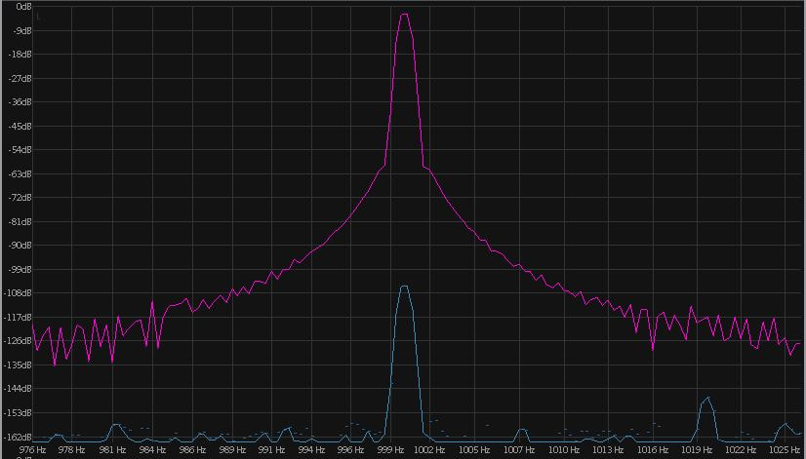Click the 991 Hz frequency axis label

coord(270,450)
